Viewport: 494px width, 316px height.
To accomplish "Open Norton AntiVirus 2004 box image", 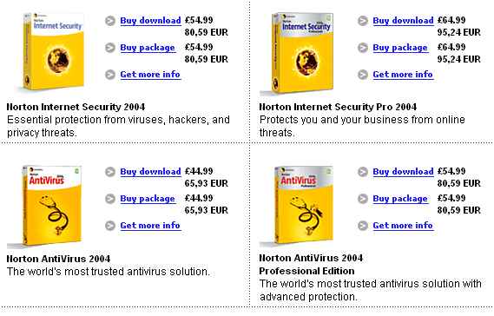I will (x=50, y=206).
